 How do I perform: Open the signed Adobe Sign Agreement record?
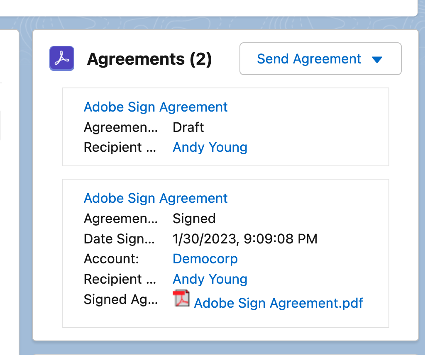pos(156,198)
